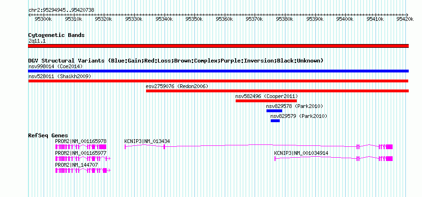Screen dimensions: 422x197
Task: Click the Cytogenetic Bands track title
Action: 56,35
